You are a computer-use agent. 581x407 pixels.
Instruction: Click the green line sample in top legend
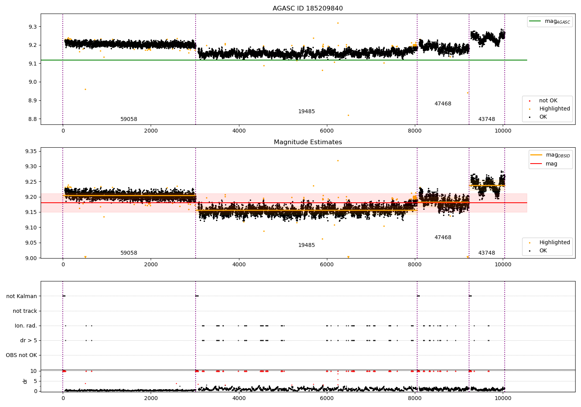tap(536, 21)
